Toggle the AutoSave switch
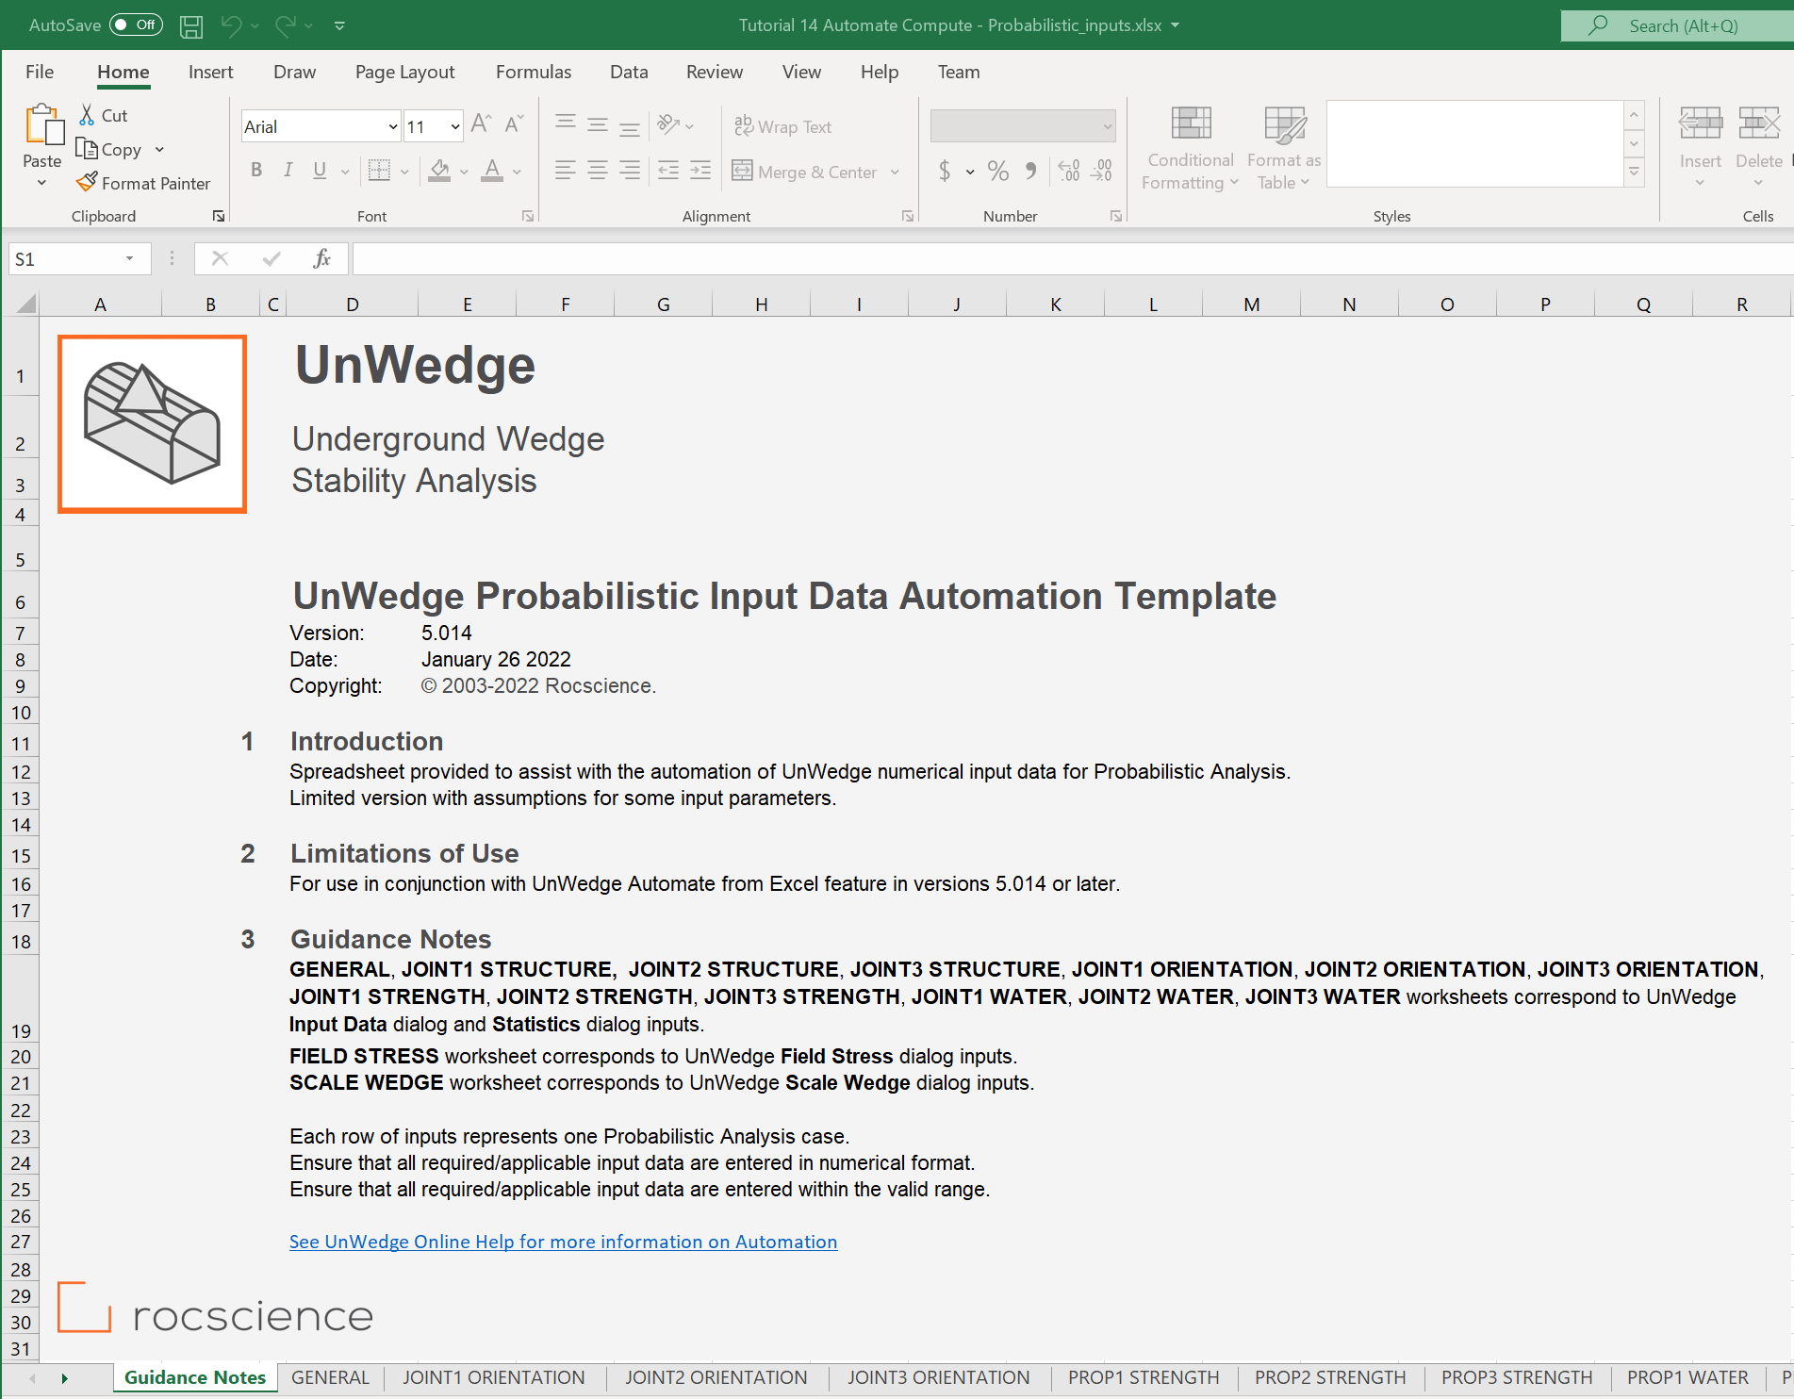This screenshot has width=1794, height=1399. pos(136,25)
